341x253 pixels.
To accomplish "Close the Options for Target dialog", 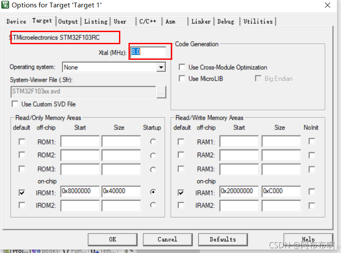I will (x=328, y=5).
